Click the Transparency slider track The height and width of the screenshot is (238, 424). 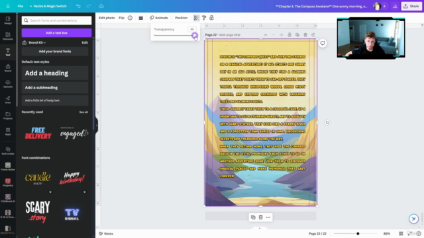coord(174,35)
